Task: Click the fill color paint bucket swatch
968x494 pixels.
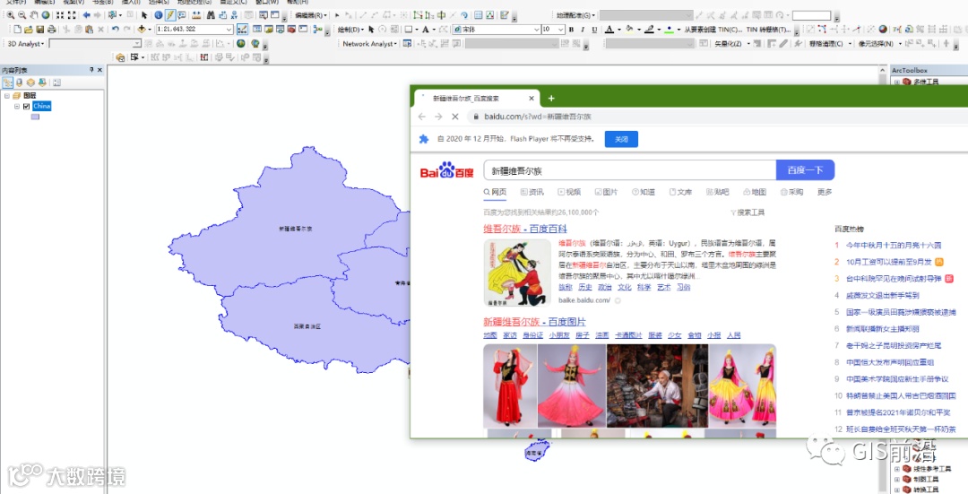Action: coord(629,29)
